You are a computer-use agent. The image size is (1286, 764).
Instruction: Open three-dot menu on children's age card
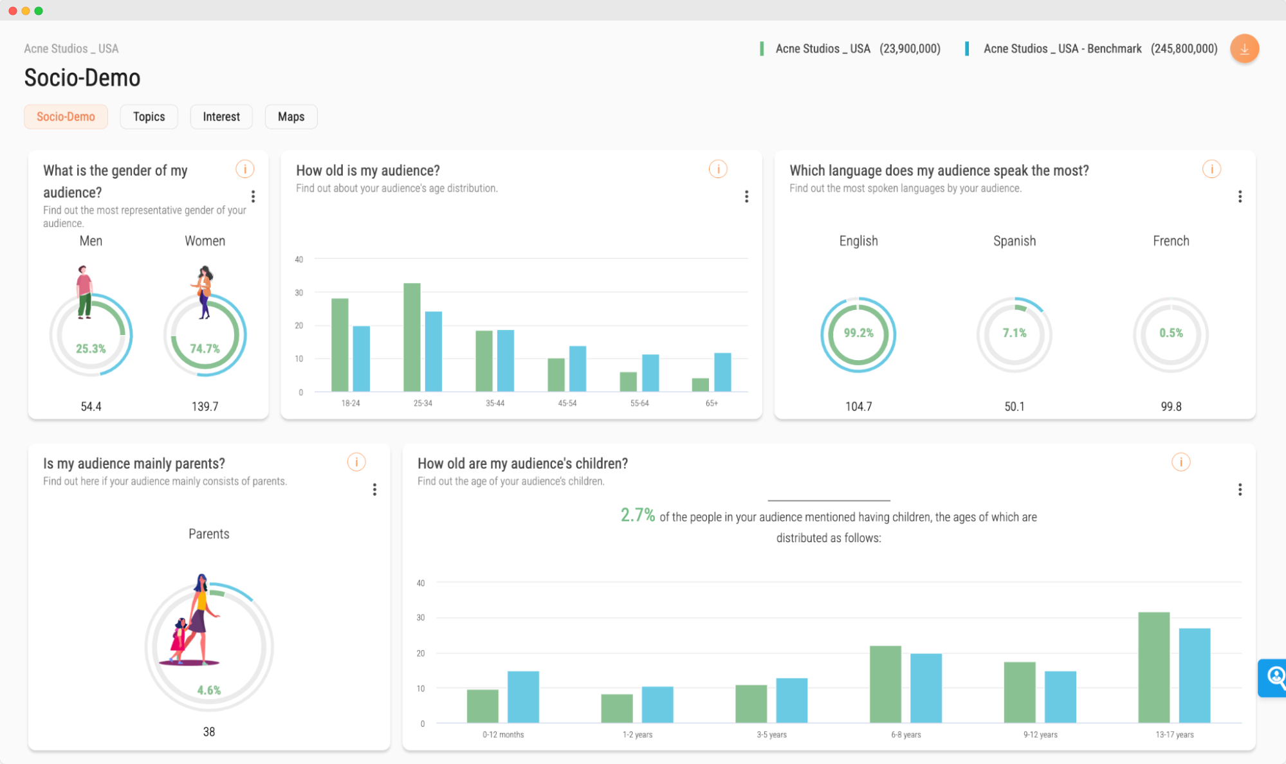click(x=1240, y=489)
